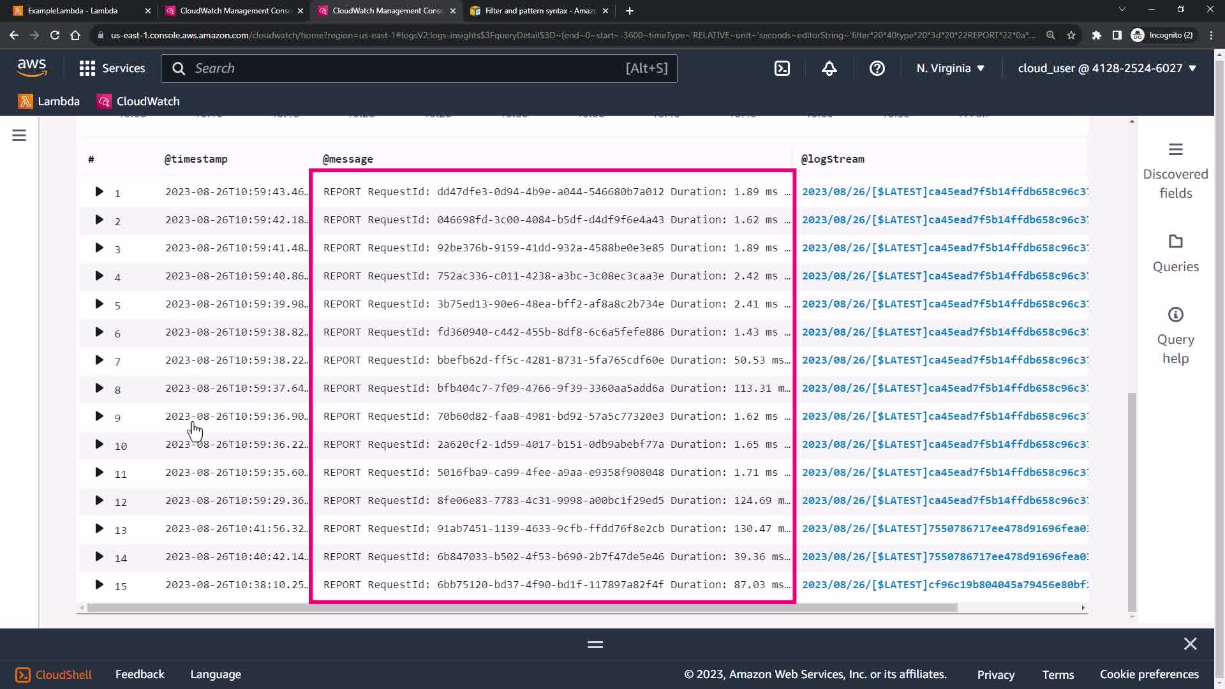The image size is (1225, 689).
Task: Expand log result row 15
Action: click(x=99, y=584)
